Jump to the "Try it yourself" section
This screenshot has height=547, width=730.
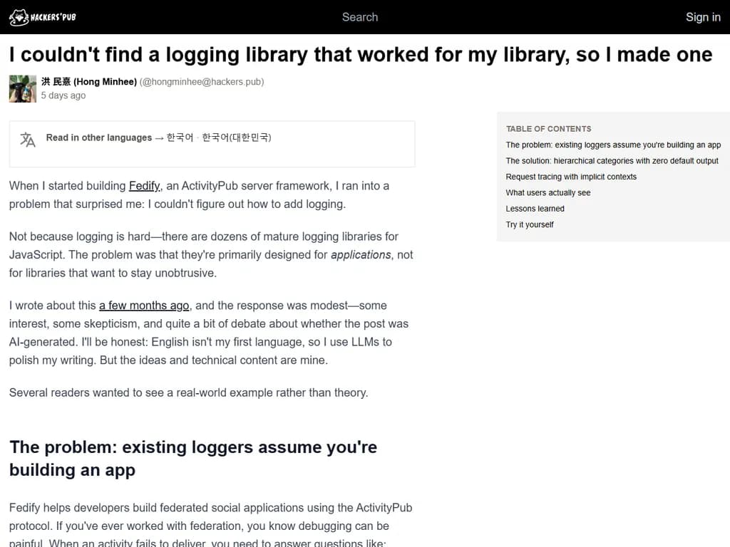pos(530,224)
